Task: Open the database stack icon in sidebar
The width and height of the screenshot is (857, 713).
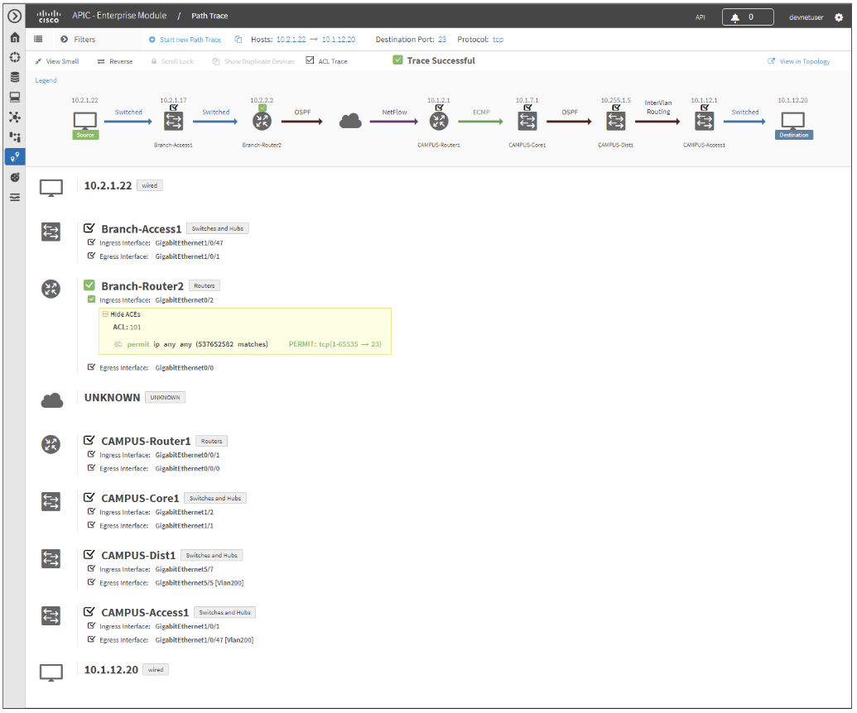Action: [15, 77]
